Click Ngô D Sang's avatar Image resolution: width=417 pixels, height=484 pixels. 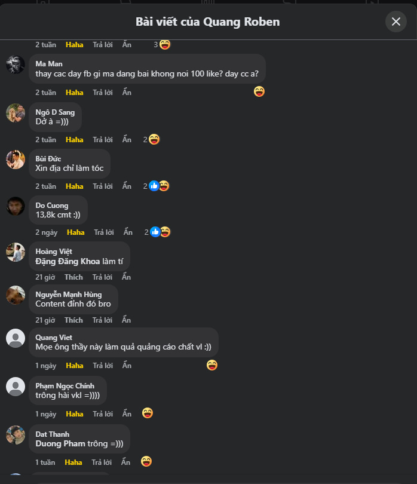coord(16,112)
